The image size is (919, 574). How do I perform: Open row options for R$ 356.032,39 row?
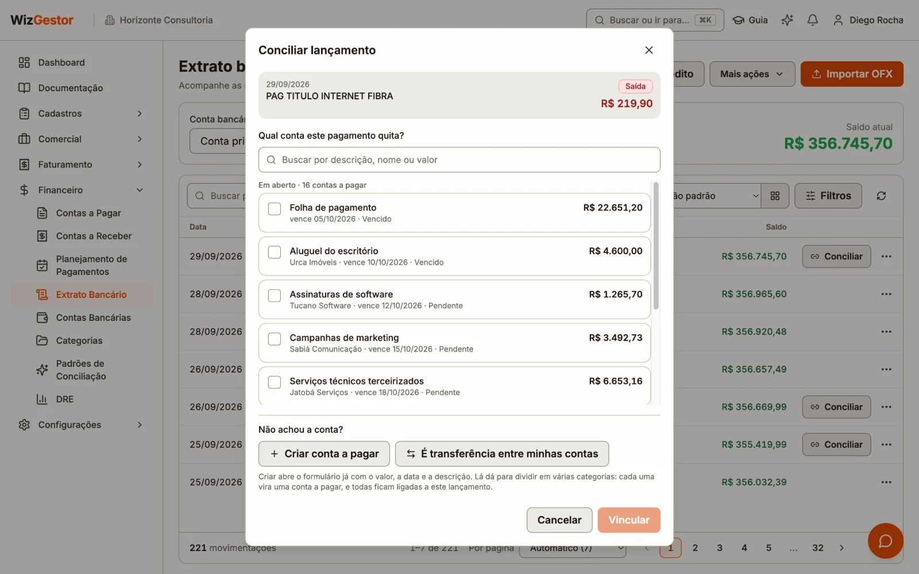pos(886,482)
